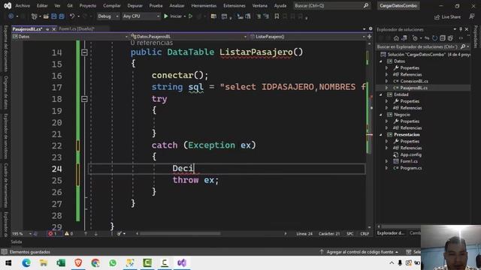Open the Editar menu
The width and height of the screenshot is (481, 270).
point(42,5)
